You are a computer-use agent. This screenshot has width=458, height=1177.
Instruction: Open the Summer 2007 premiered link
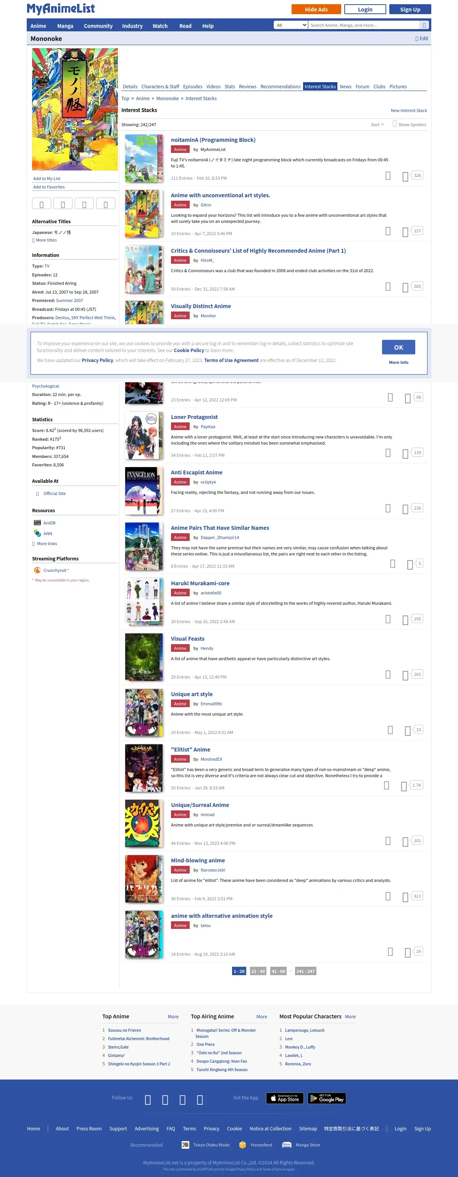point(69,300)
